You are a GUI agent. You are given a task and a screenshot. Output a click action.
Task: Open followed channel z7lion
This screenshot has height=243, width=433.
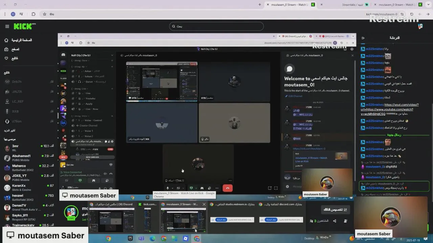click(29, 121)
